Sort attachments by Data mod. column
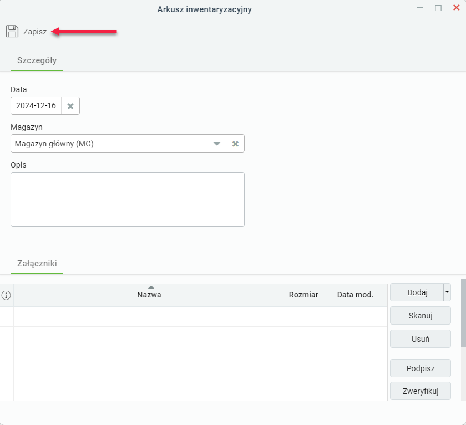 click(x=355, y=295)
